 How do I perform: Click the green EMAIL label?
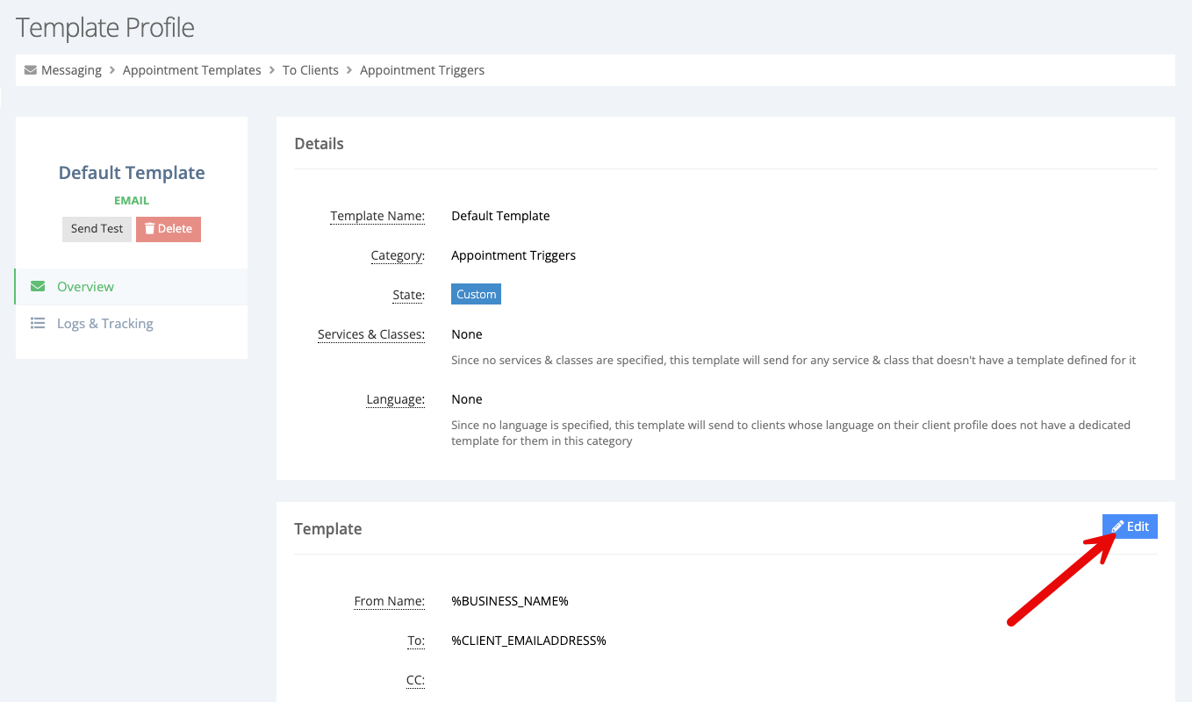(132, 201)
